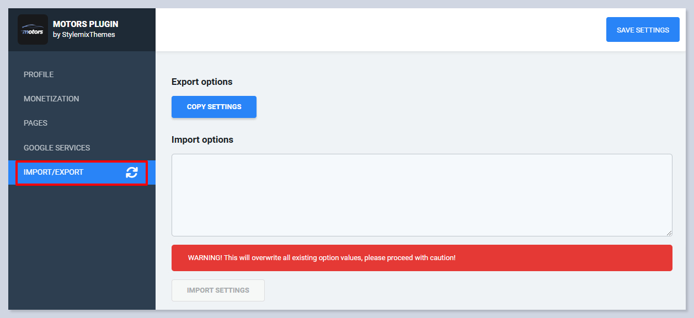Viewport: 694px width, 318px height.
Task: Click the sync arrows icon beside Import/Export
Action: click(x=132, y=173)
